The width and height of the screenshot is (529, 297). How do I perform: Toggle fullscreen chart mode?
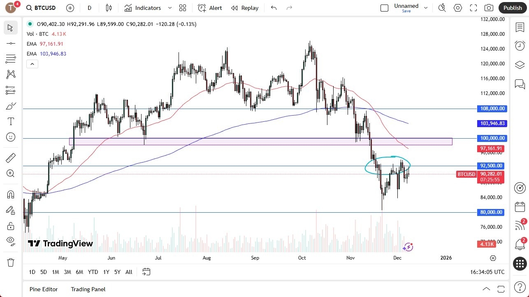coord(473,7)
